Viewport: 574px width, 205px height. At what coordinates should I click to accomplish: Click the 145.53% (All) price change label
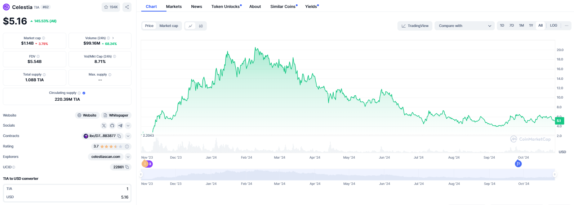pyautogui.click(x=43, y=21)
